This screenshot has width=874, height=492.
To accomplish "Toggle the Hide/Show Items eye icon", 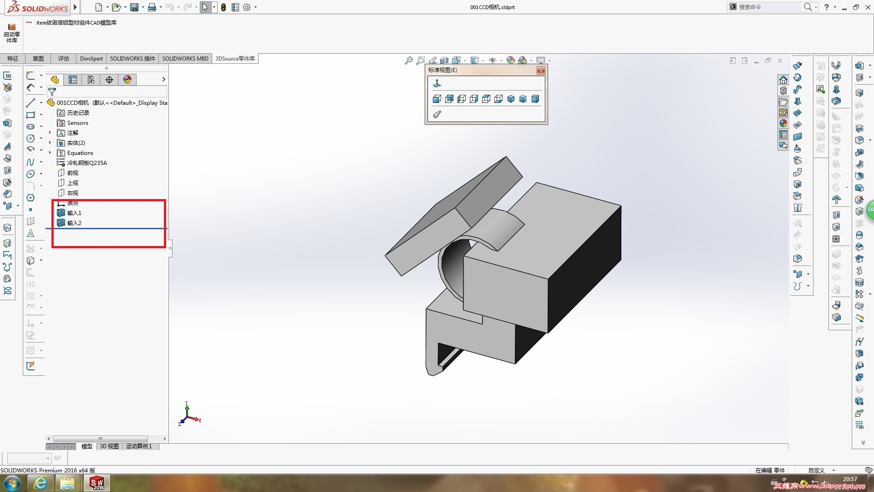I will (x=493, y=60).
